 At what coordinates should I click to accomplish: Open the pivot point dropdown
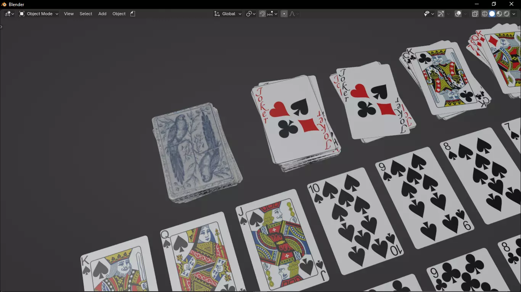251,14
